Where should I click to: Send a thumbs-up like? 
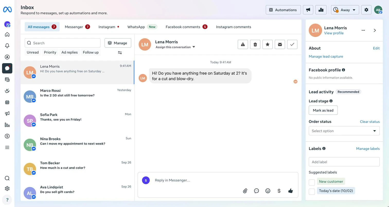tap(290, 191)
